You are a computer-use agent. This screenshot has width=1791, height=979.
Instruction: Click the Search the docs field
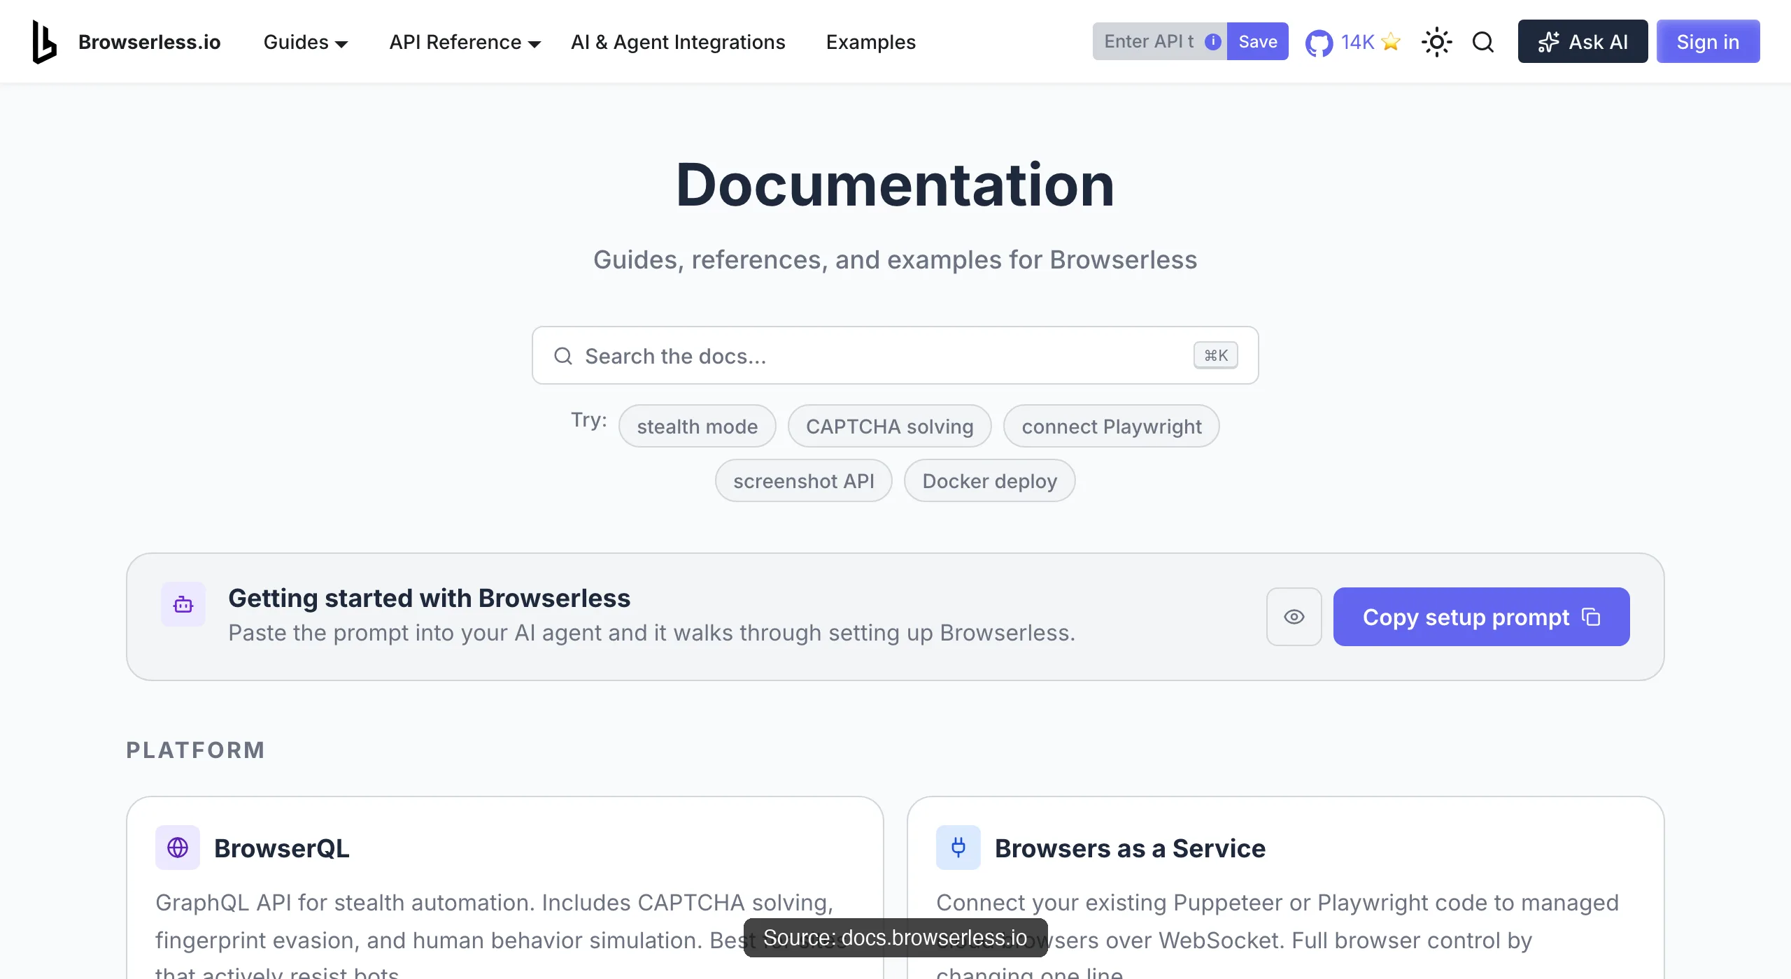pos(895,355)
